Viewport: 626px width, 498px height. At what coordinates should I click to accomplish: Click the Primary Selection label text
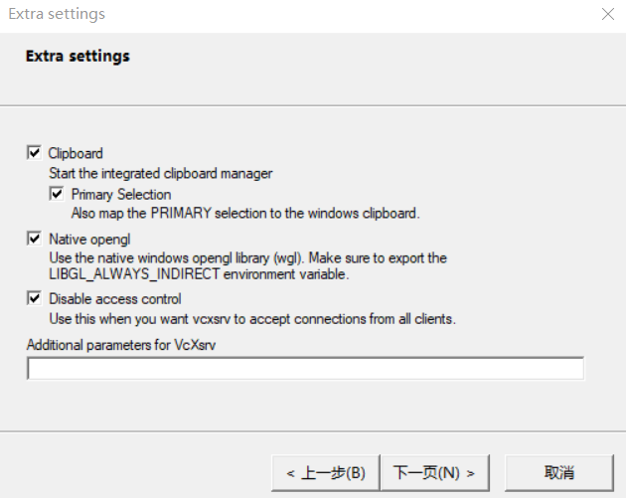click(x=121, y=195)
